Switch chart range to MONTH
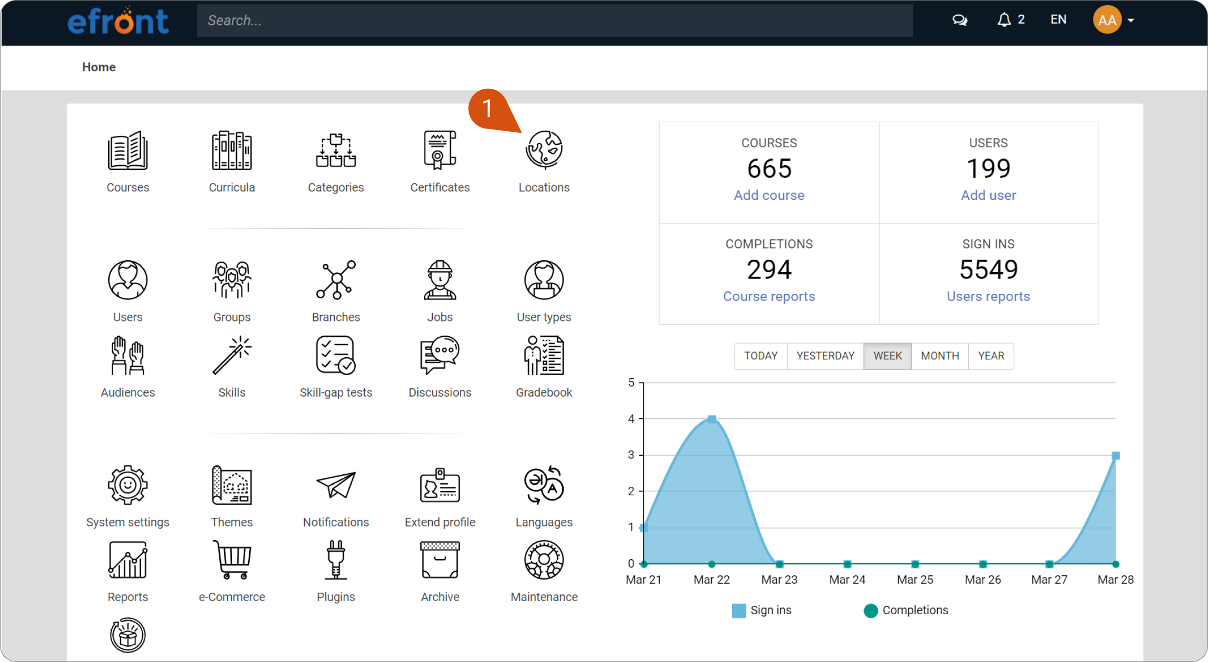Image resolution: width=1208 pixels, height=662 pixels. [x=939, y=356]
